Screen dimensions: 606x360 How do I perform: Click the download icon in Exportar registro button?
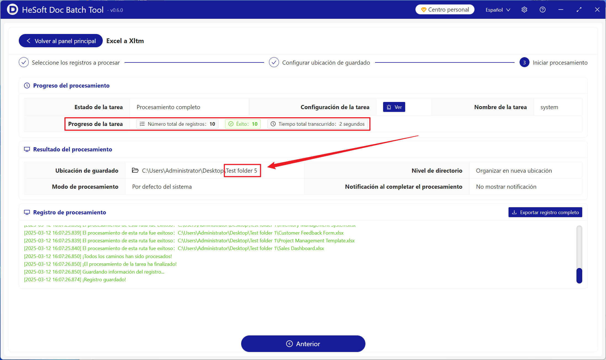click(514, 212)
